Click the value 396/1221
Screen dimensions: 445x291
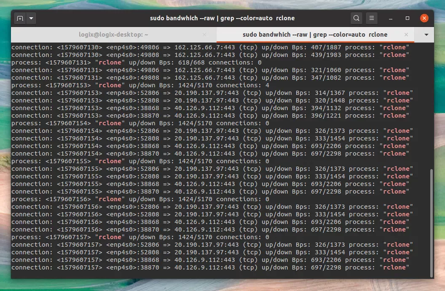coord(326,116)
